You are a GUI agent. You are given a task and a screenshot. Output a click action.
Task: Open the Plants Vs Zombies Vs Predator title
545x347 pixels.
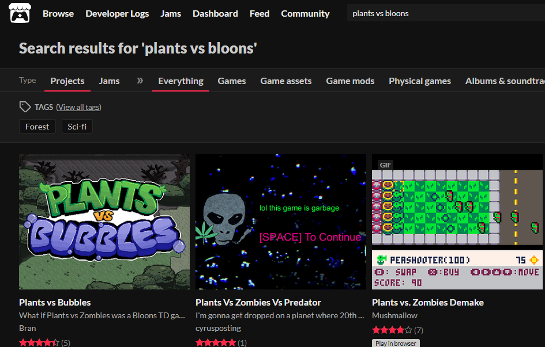258,302
